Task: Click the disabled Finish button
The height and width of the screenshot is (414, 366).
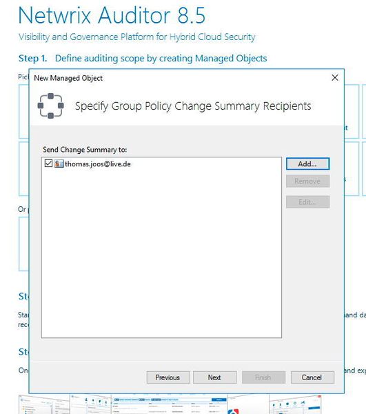Action: click(x=264, y=377)
